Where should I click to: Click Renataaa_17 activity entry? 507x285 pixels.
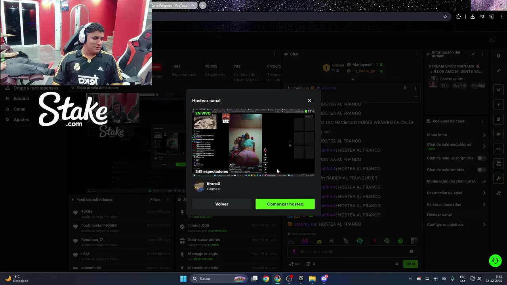[x=121, y=242]
